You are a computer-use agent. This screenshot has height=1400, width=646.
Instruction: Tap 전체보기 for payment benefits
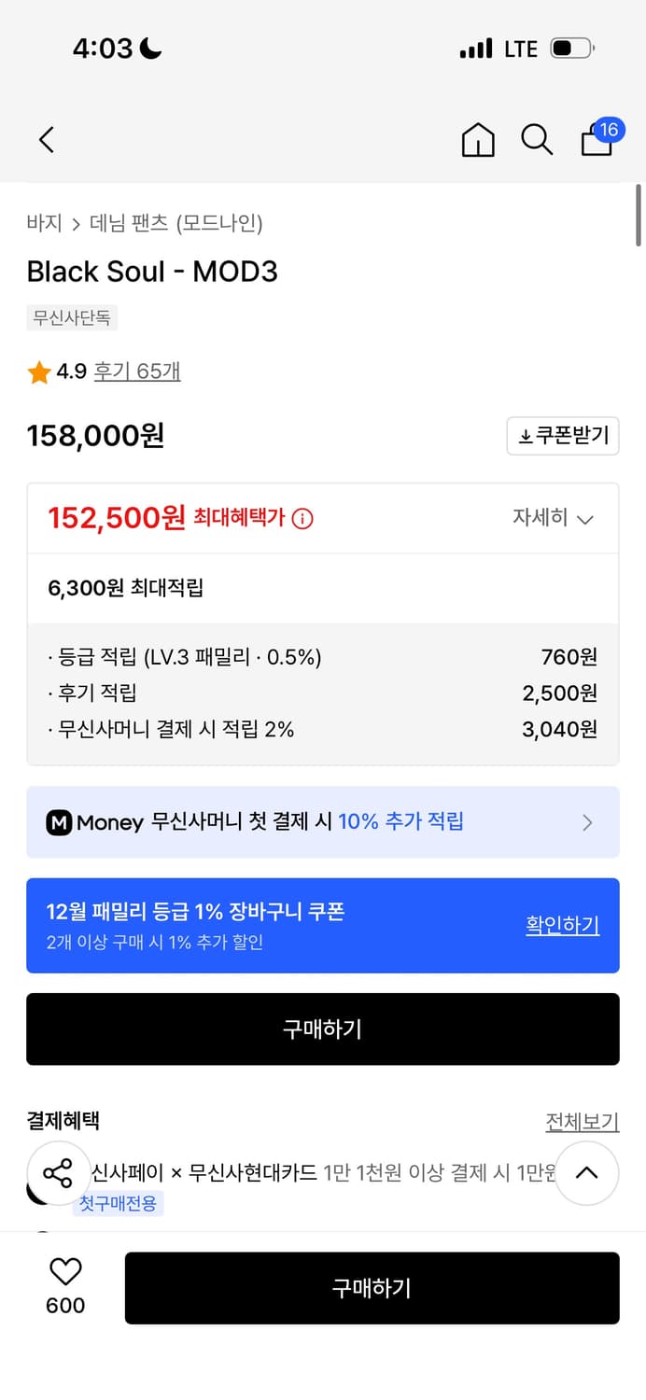pyautogui.click(x=582, y=1122)
